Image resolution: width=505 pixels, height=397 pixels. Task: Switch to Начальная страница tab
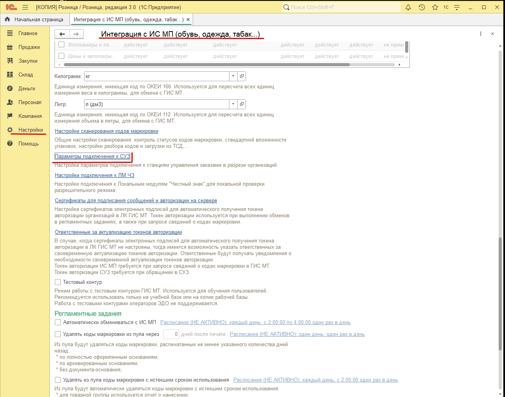(34, 19)
